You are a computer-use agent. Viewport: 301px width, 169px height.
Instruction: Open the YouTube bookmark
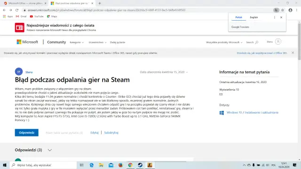click(x=37, y=16)
